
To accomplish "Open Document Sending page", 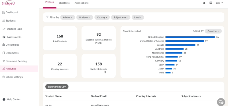I will [16, 61].
